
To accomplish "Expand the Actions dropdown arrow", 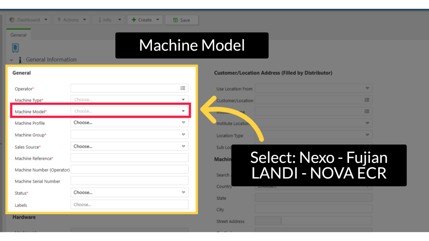I will pos(84,20).
